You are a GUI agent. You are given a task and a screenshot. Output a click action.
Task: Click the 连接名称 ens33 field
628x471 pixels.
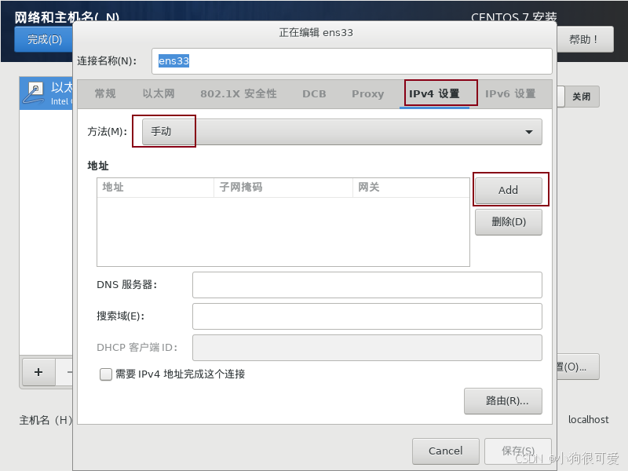pyautogui.click(x=352, y=61)
